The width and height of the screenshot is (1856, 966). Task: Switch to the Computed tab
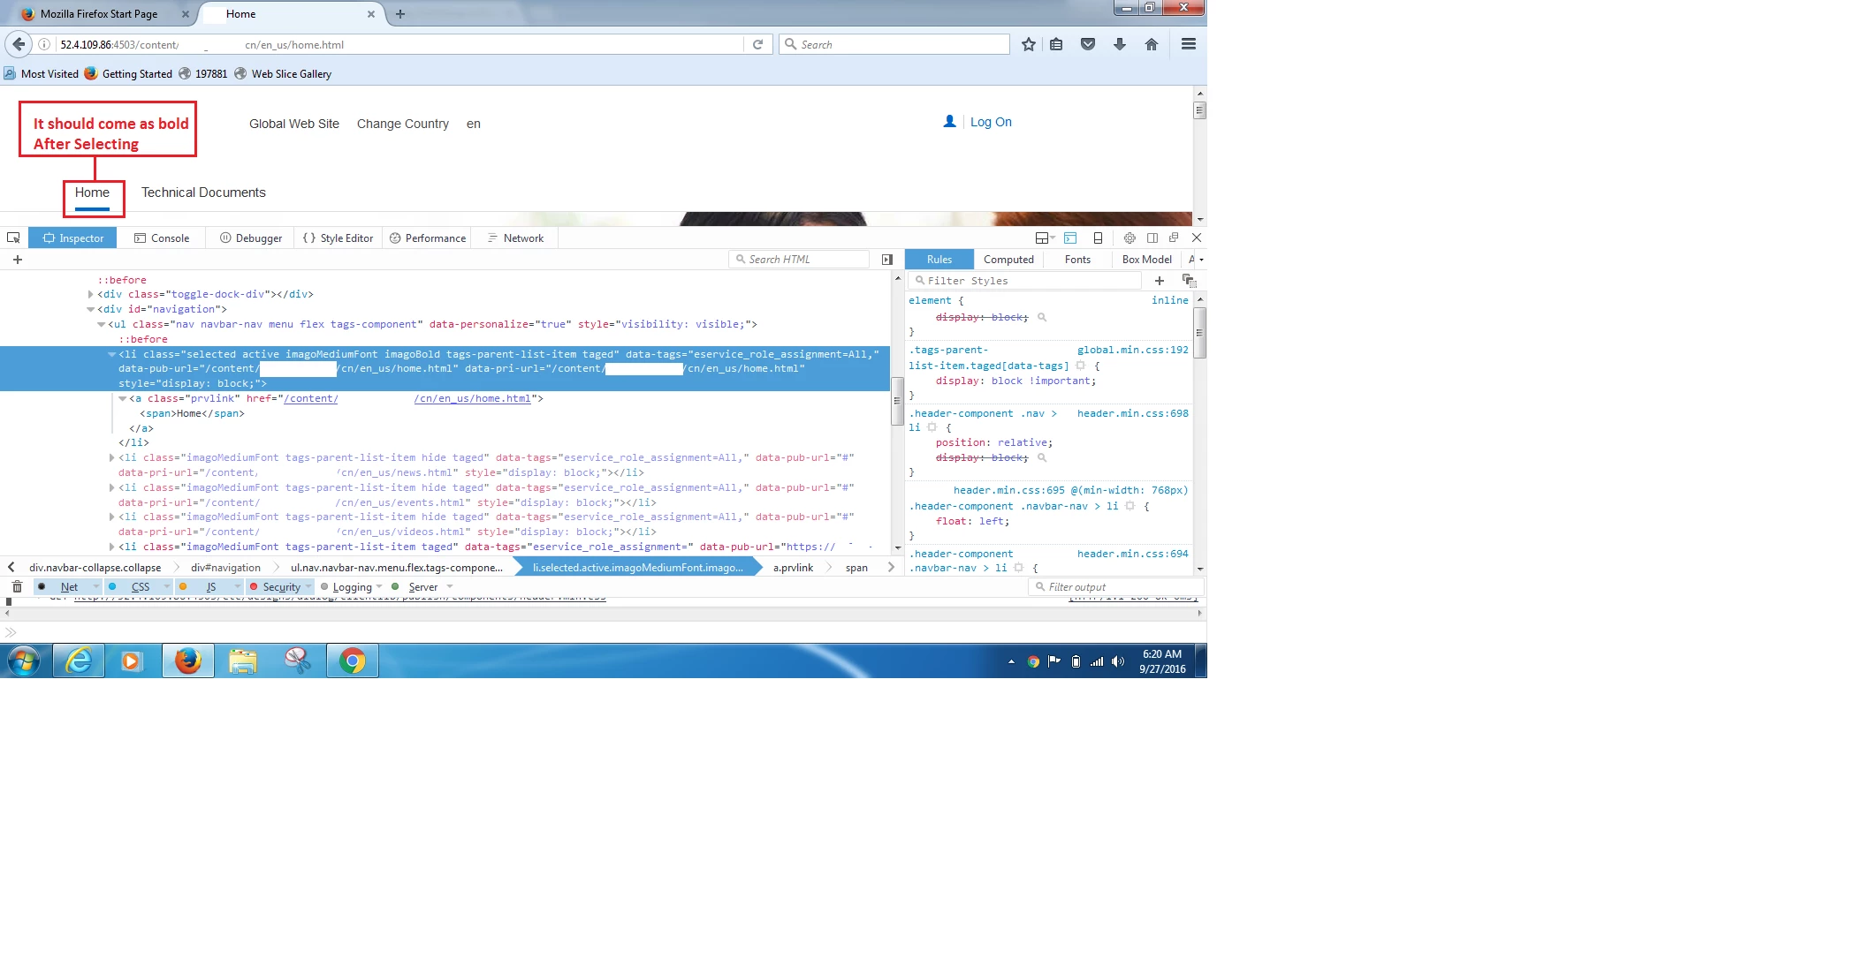1008,260
